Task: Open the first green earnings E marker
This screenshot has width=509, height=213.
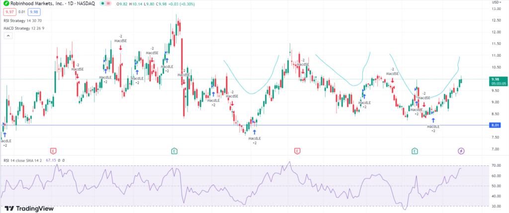Action: 174,150
